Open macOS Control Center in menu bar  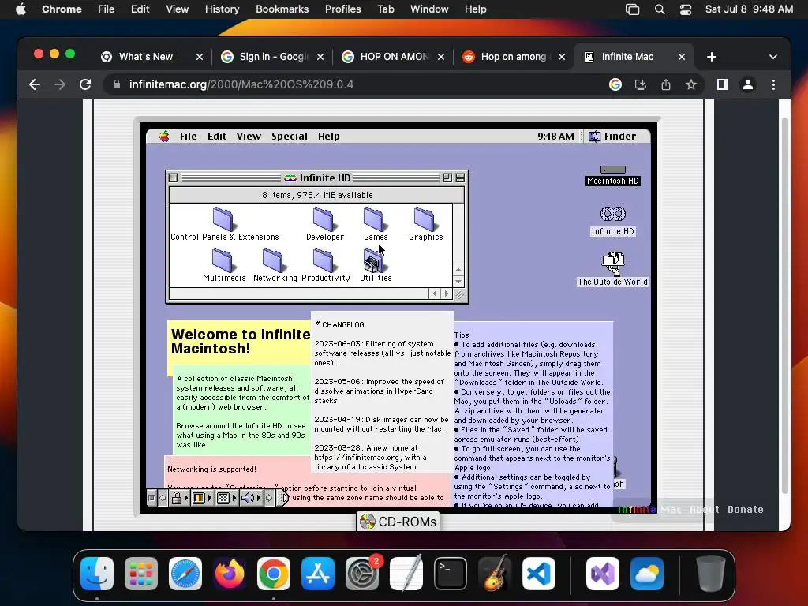[686, 9]
